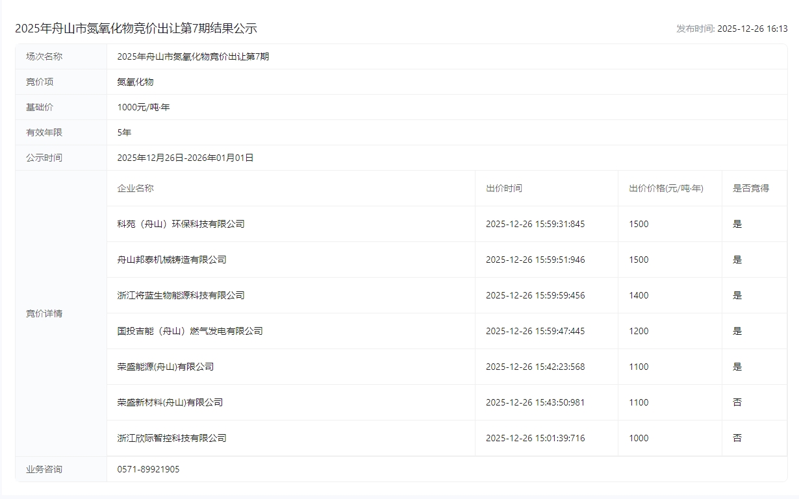Select the 有效年限 value 5年
Screen dimensions: 799x499
[x=124, y=132]
